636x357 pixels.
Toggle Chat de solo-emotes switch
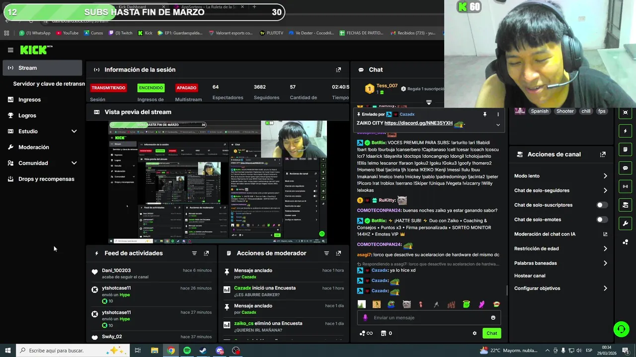tap(602, 219)
